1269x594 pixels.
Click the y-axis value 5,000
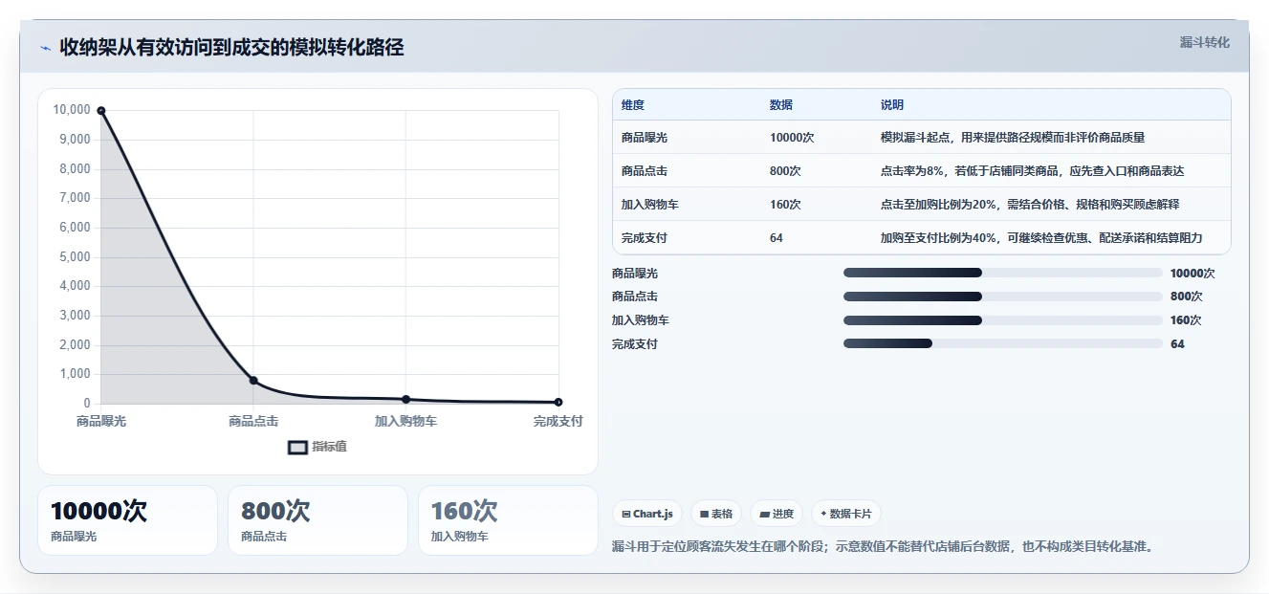[75, 256]
